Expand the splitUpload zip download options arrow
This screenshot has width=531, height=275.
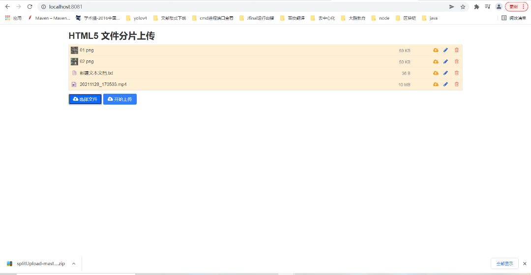coord(74,264)
